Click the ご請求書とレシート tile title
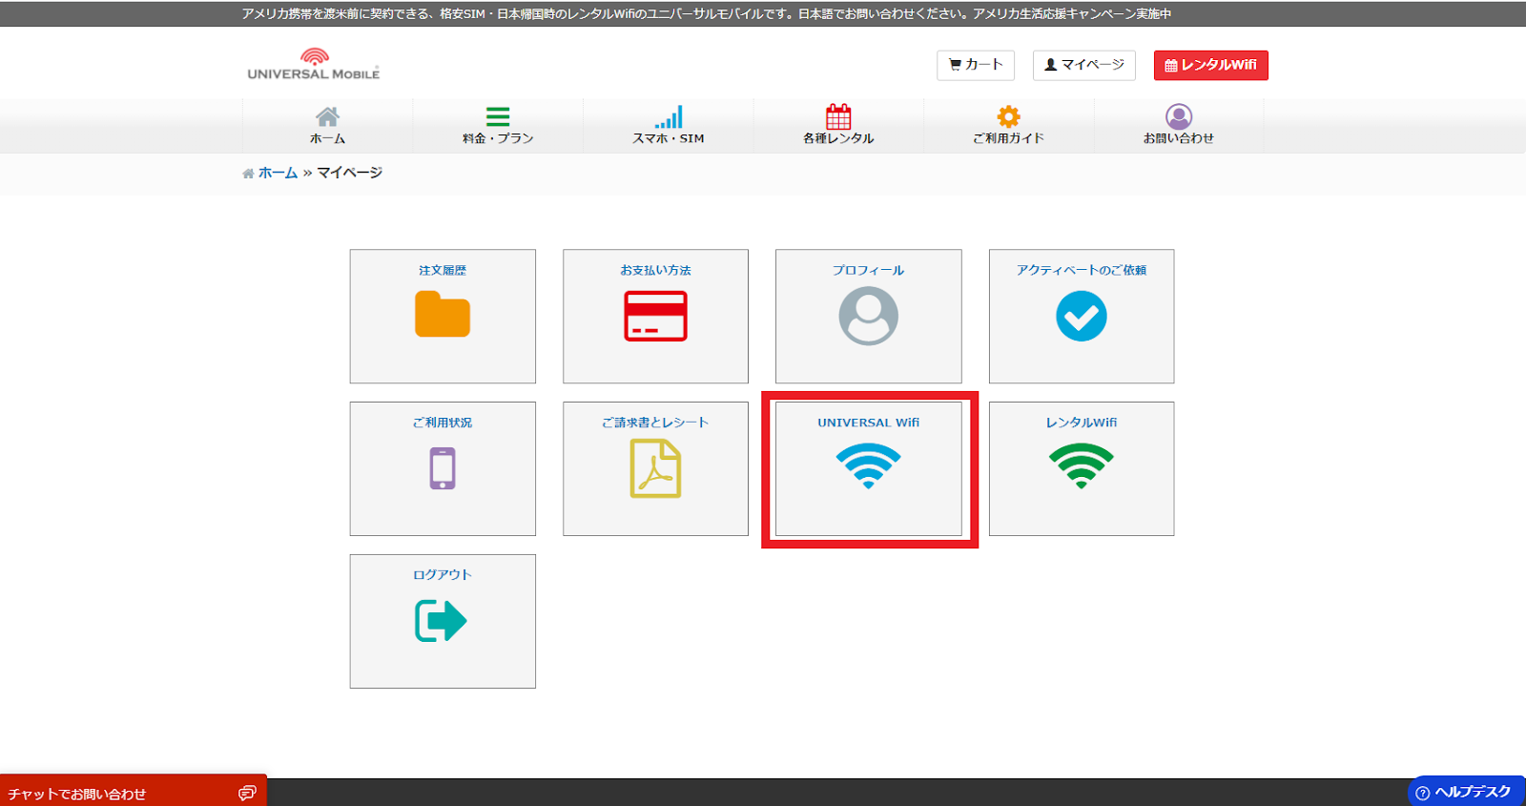Screen dimensions: 1526x806 [x=655, y=423]
